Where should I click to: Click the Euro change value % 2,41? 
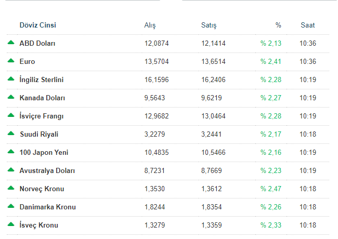point(271,62)
